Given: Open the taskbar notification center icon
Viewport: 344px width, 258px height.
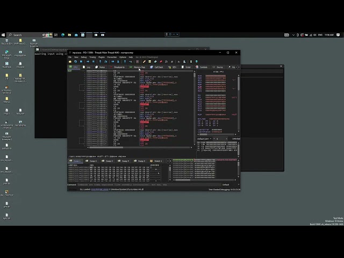Looking at the screenshot, I should (338, 35).
